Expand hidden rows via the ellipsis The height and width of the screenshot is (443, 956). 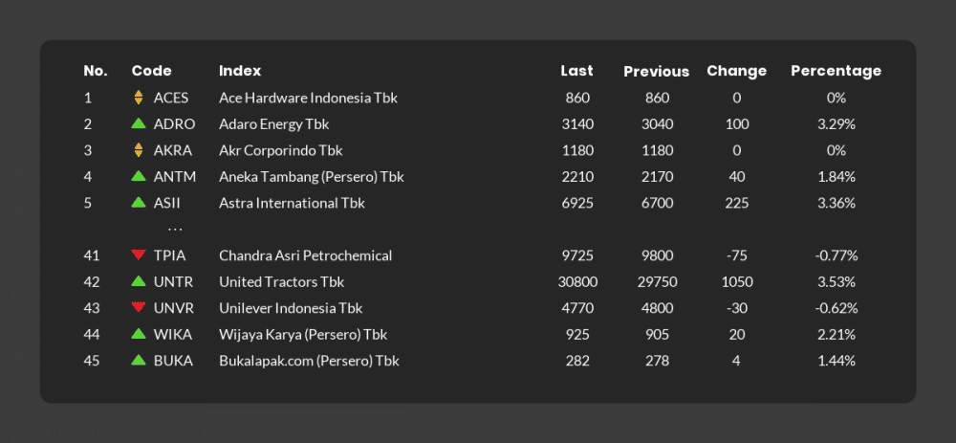coord(175,230)
